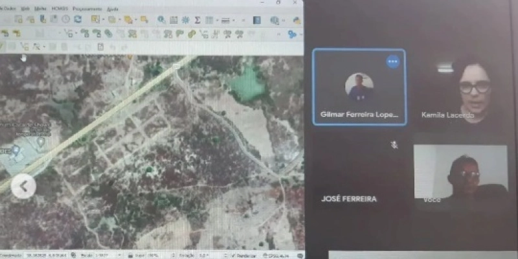The image size is (518, 259).
Task: Click the Rotação rotation value field
Action: coord(212,256)
